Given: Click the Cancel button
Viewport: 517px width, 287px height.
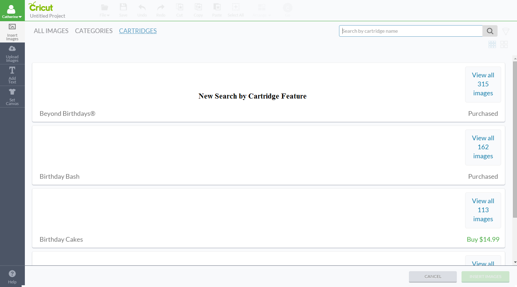Looking at the screenshot, I should [433, 277].
